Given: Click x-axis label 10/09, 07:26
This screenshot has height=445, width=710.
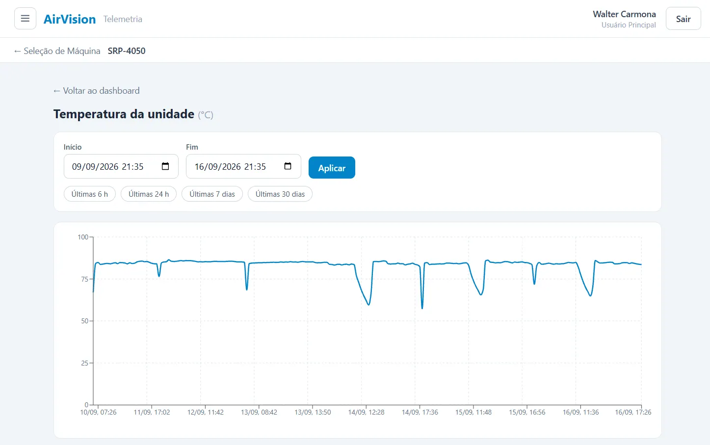Looking at the screenshot, I should 98,413.
